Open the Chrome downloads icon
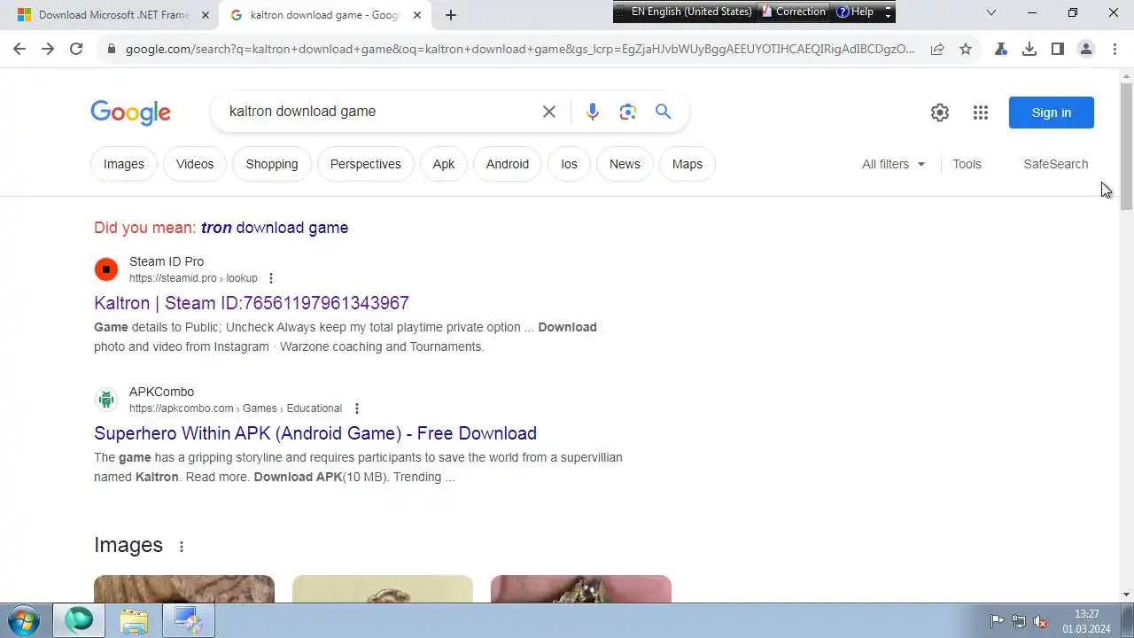The height and width of the screenshot is (638, 1134). (x=1029, y=49)
